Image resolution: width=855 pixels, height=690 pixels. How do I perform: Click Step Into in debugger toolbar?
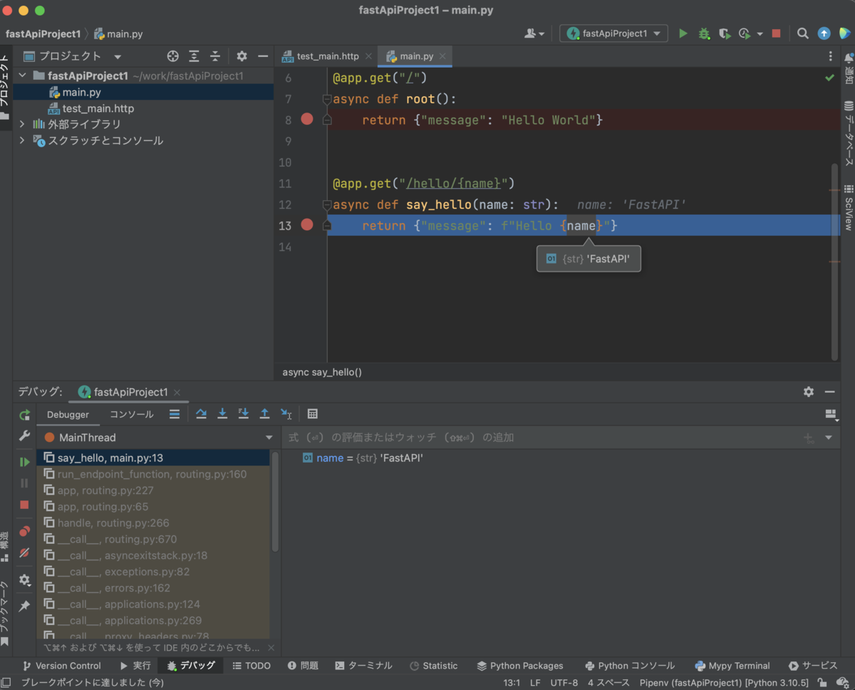[222, 413]
